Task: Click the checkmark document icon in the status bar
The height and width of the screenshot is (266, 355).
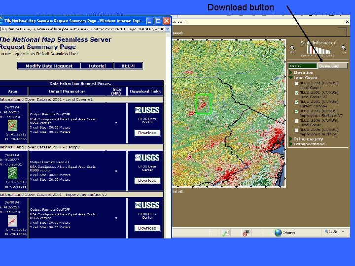Action: point(225,233)
